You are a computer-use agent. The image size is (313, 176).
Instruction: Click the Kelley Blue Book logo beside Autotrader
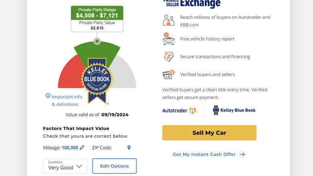coord(234,110)
